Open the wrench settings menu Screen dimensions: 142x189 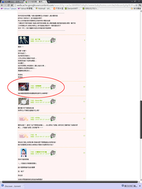click(x=140, y=5)
